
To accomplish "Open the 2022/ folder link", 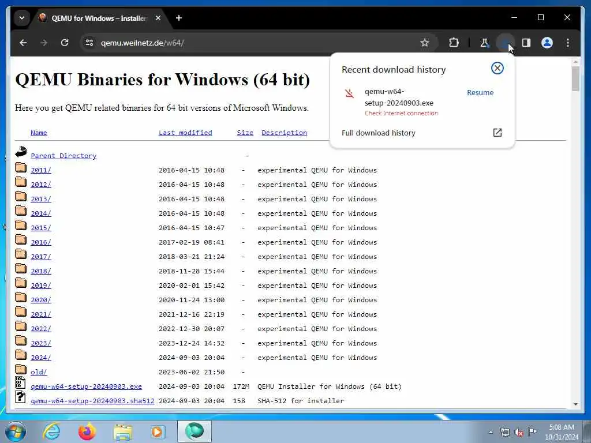I will tap(41, 329).
